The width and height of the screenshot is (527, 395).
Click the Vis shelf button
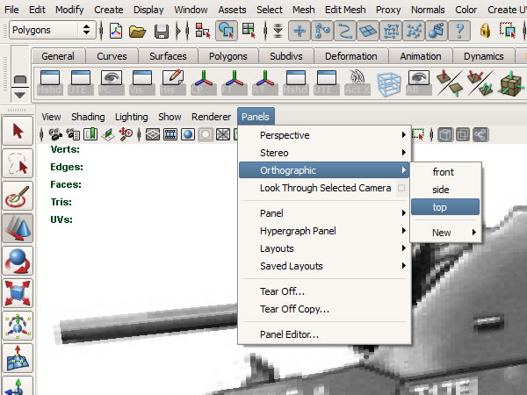[142, 83]
